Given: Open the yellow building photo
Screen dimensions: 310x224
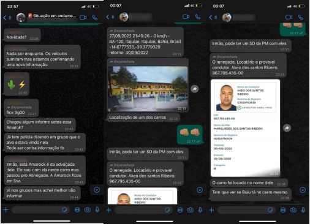Looking at the screenshot, I should pyautogui.click(x=148, y=89).
